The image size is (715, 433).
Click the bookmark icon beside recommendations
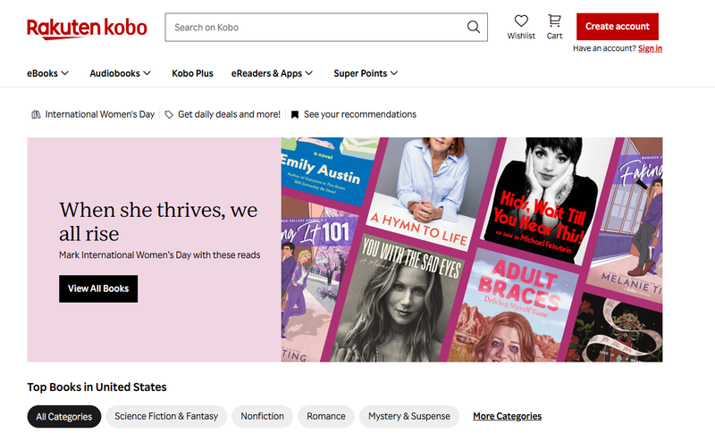295,115
